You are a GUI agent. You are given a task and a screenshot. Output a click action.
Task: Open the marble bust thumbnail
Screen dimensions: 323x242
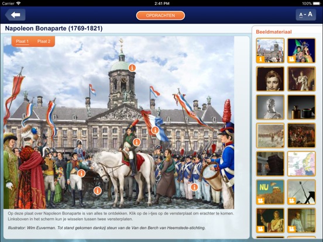(x=270, y=107)
